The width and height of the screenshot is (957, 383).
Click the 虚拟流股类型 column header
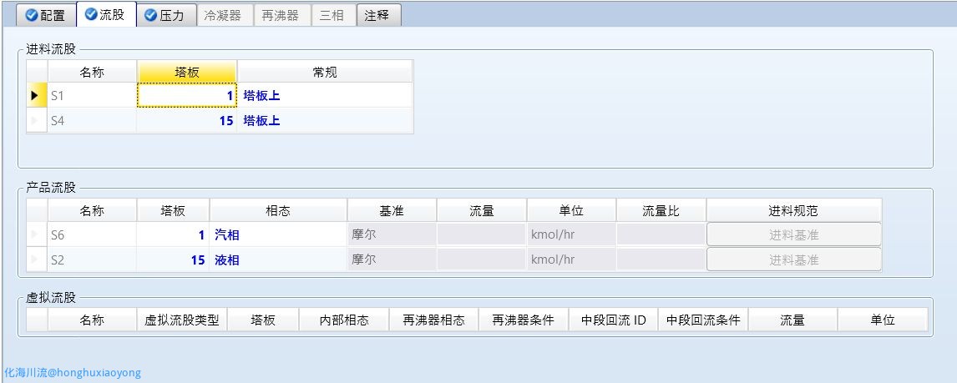click(x=182, y=320)
